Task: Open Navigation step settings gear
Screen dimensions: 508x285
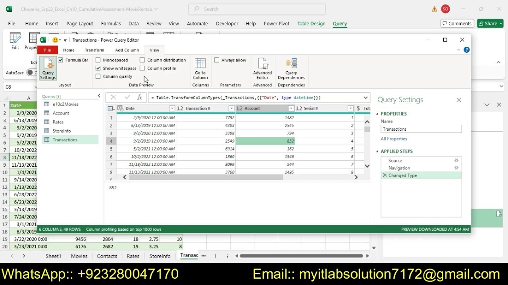Action: pos(456,168)
